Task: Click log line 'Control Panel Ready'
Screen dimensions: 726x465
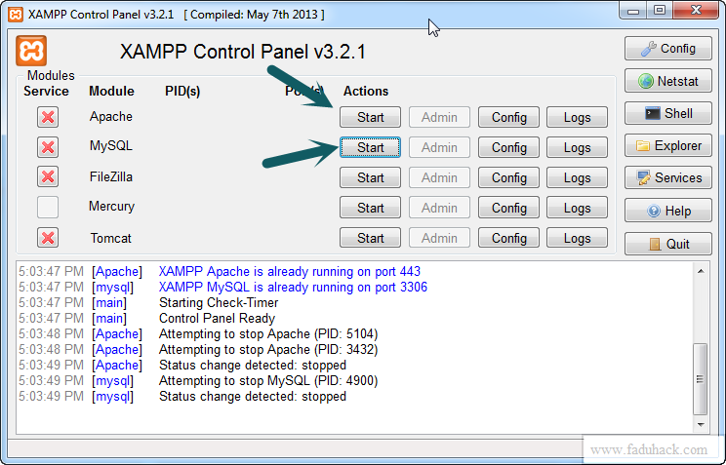Action: point(218,319)
